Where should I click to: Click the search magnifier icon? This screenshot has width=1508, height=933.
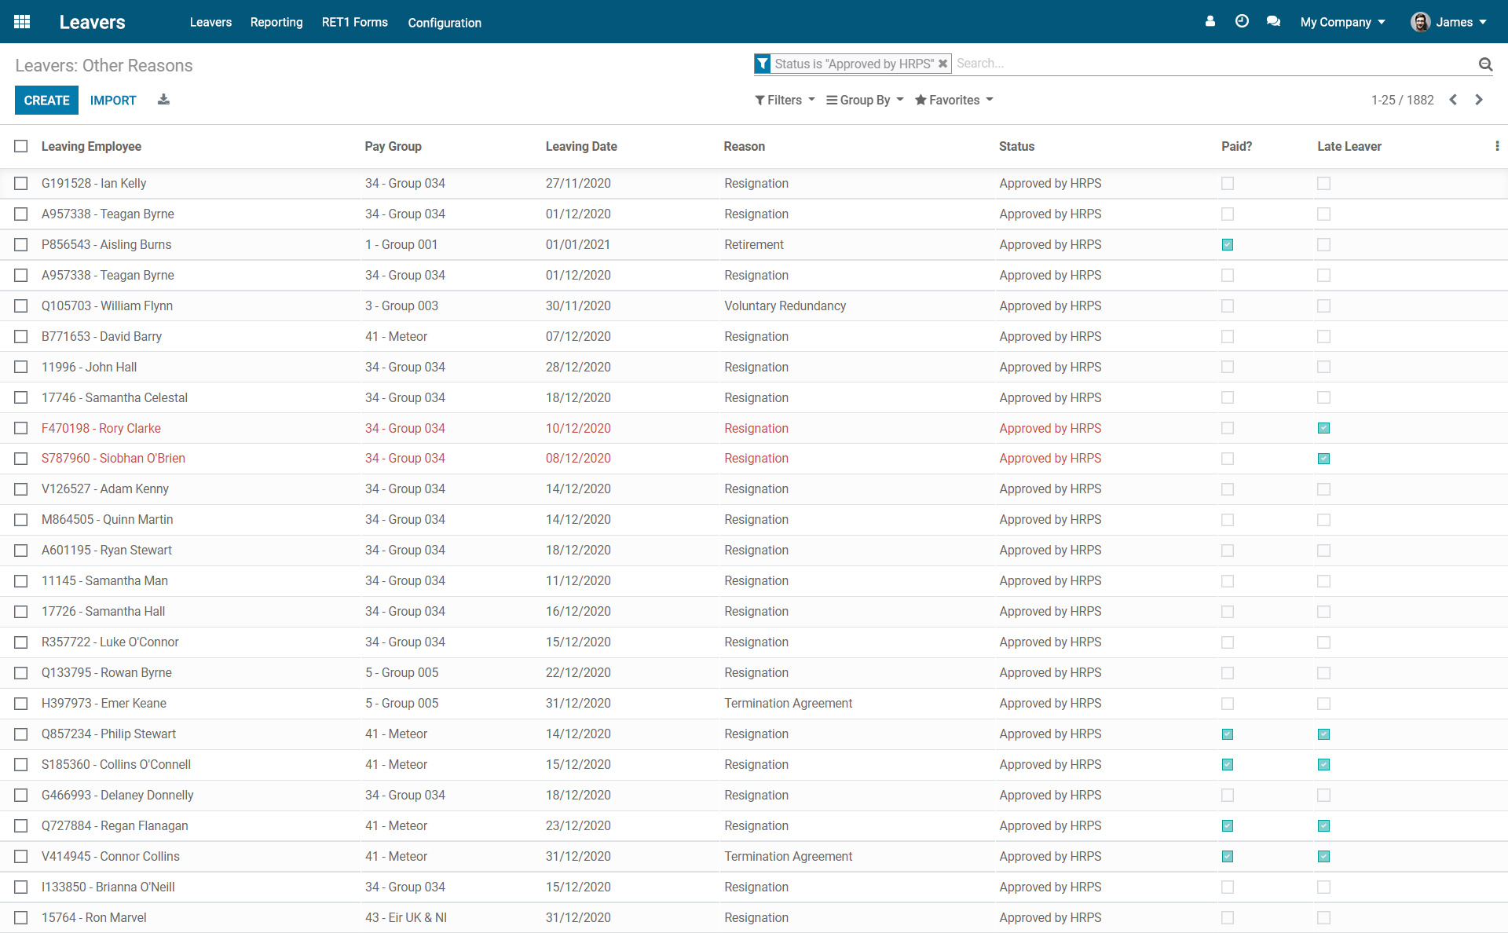[1485, 64]
